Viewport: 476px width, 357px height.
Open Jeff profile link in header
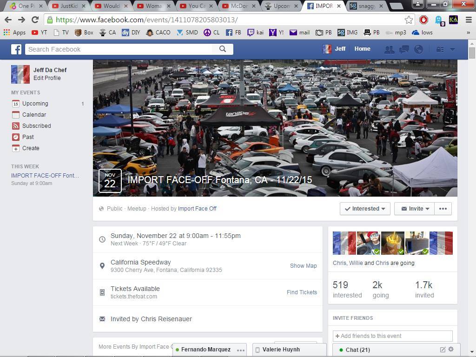click(x=334, y=49)
